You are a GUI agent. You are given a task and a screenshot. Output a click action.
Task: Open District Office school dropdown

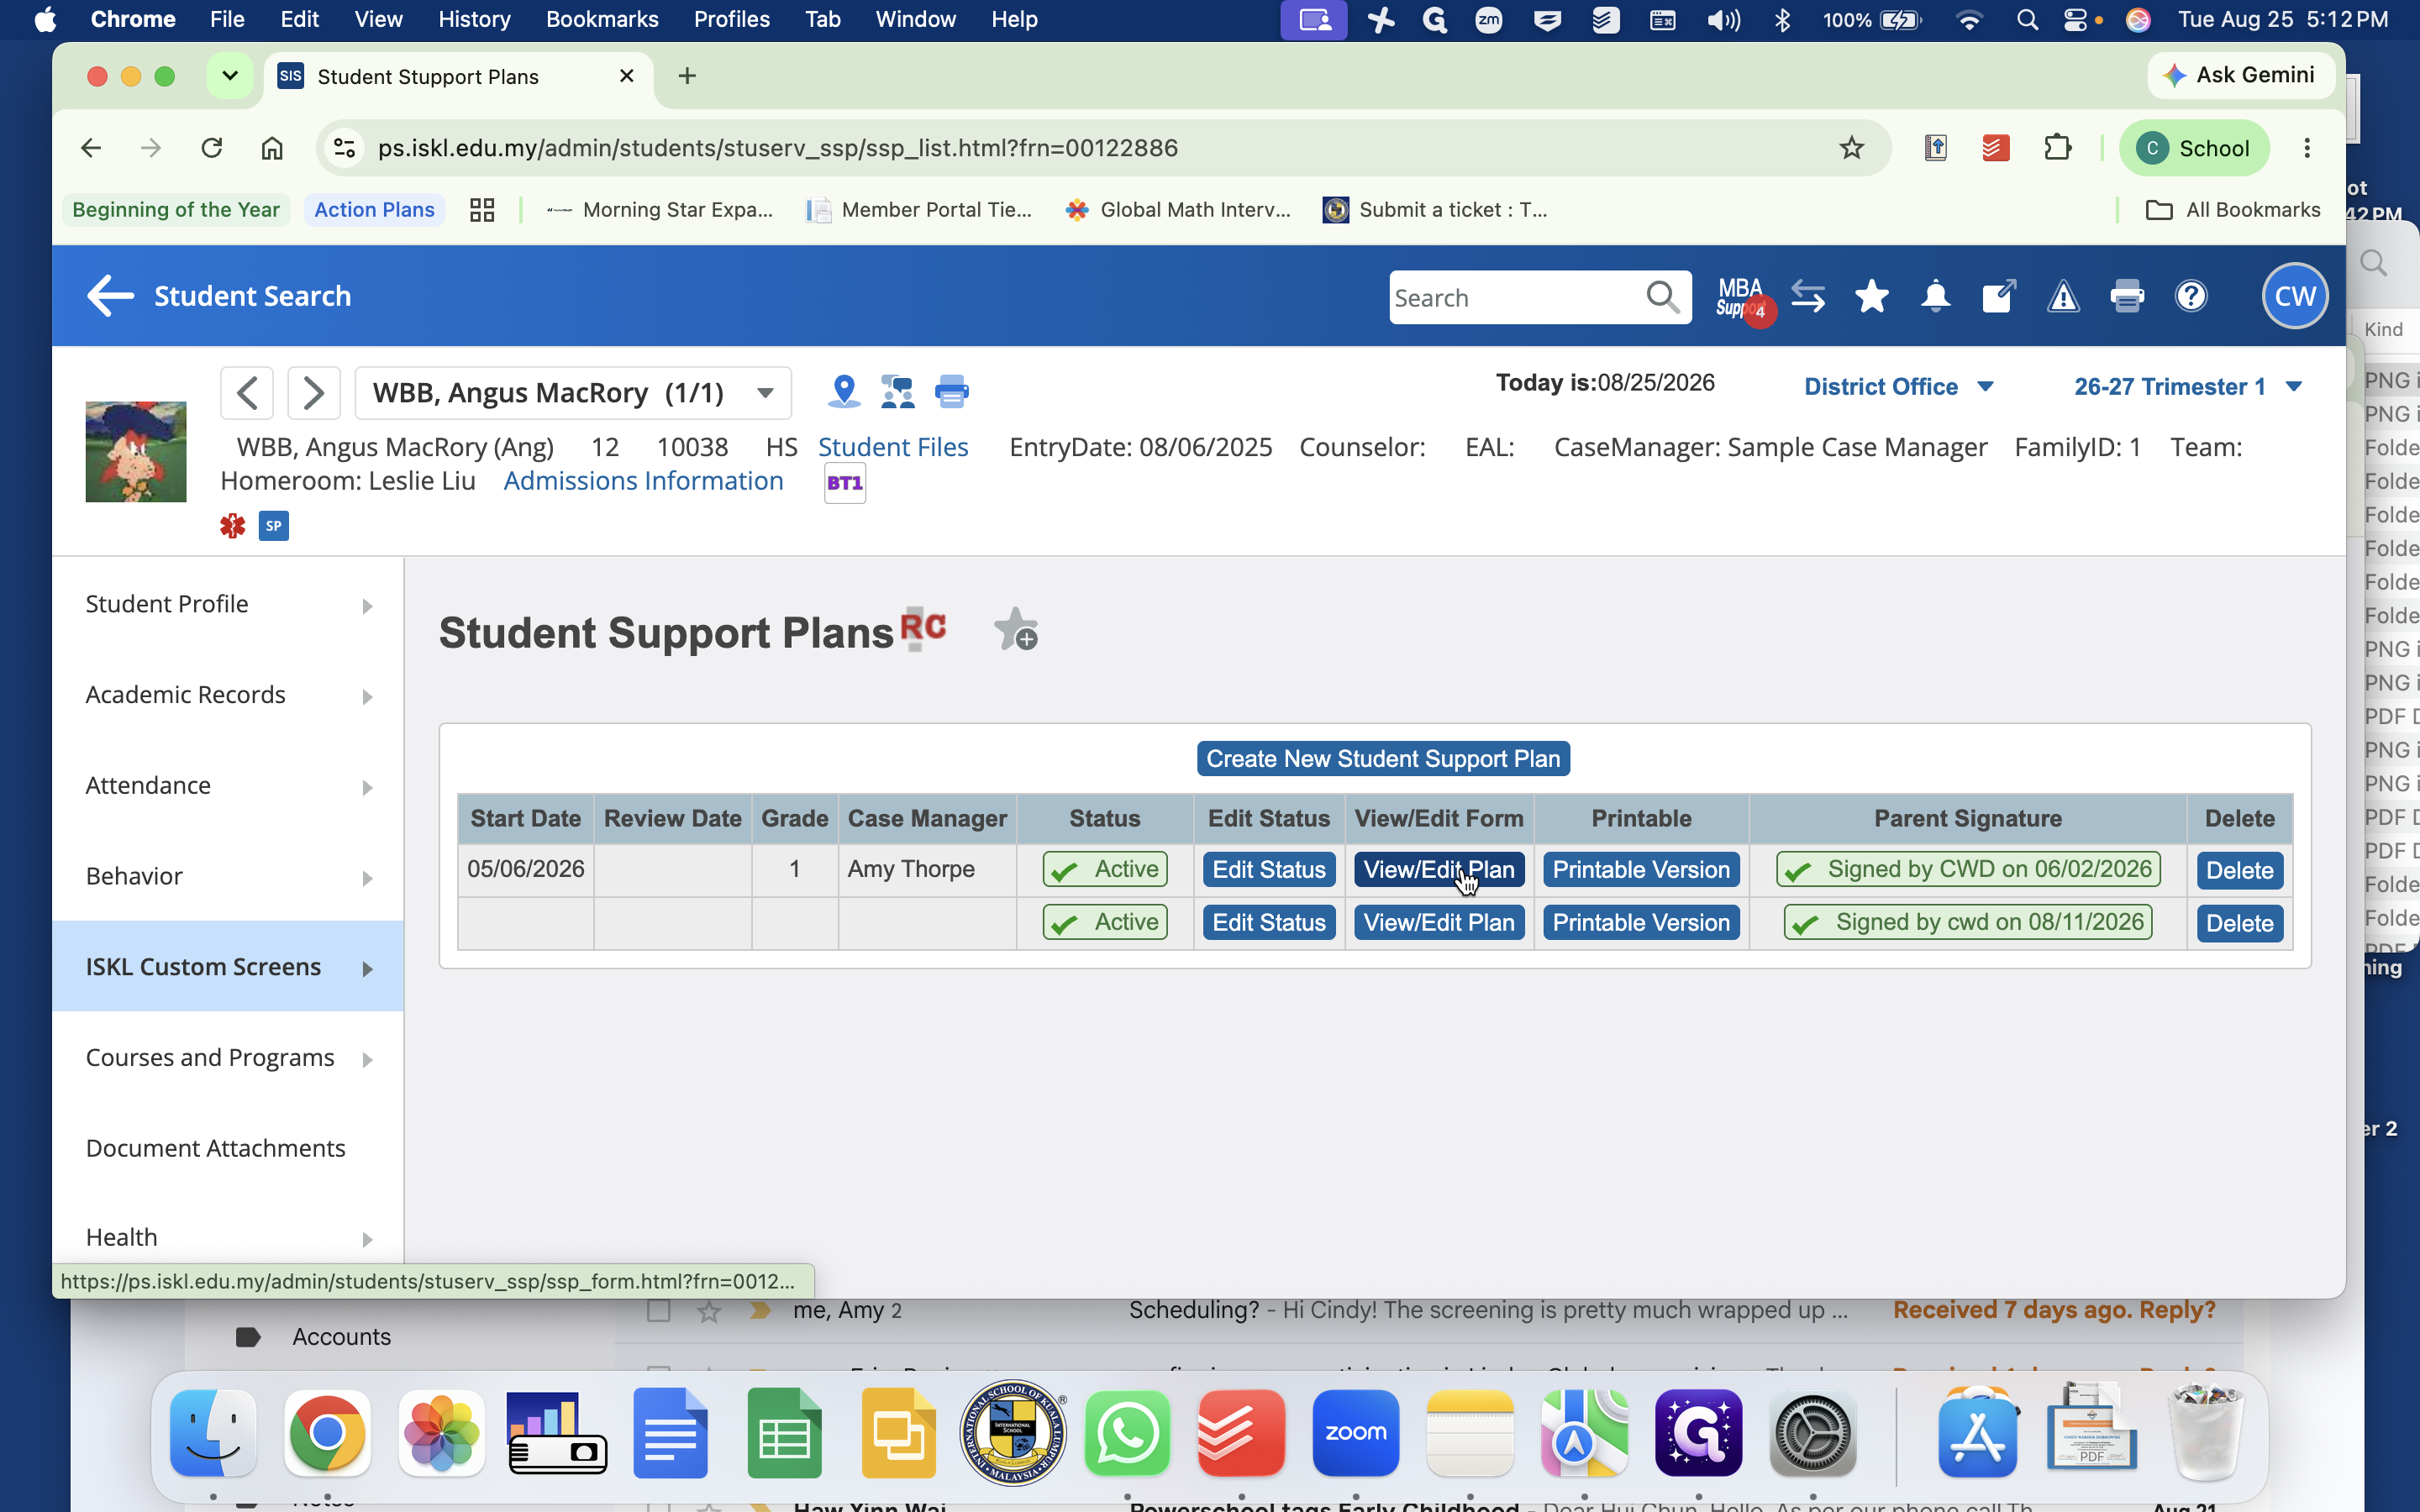[x=1898, y=387]
